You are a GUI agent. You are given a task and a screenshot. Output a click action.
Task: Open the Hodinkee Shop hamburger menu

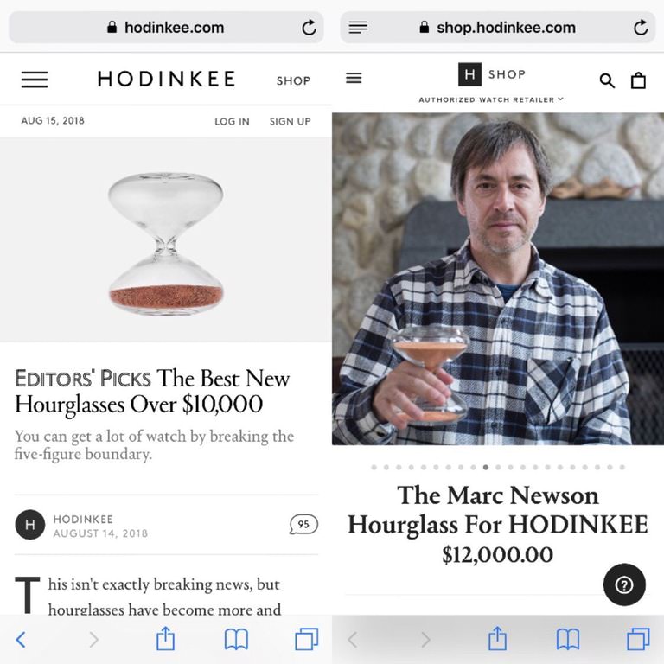[x=354, y=78]
